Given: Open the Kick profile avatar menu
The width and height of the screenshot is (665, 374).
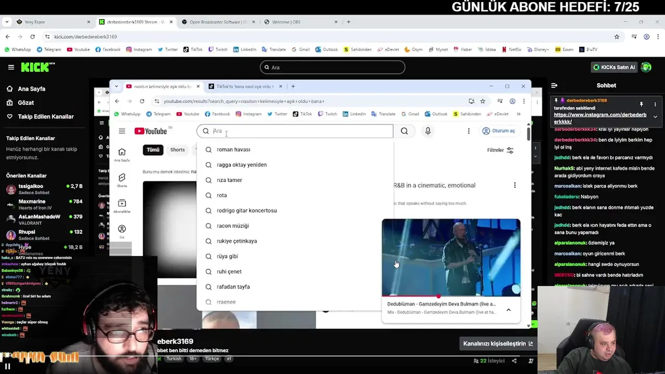Looking at the screenshot, I should click(646, 67).
